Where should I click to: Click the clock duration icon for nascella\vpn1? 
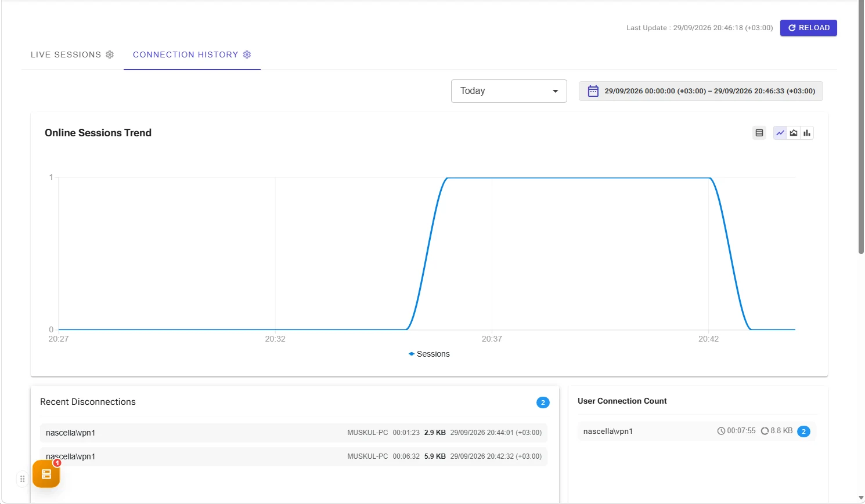pos(721,431)
